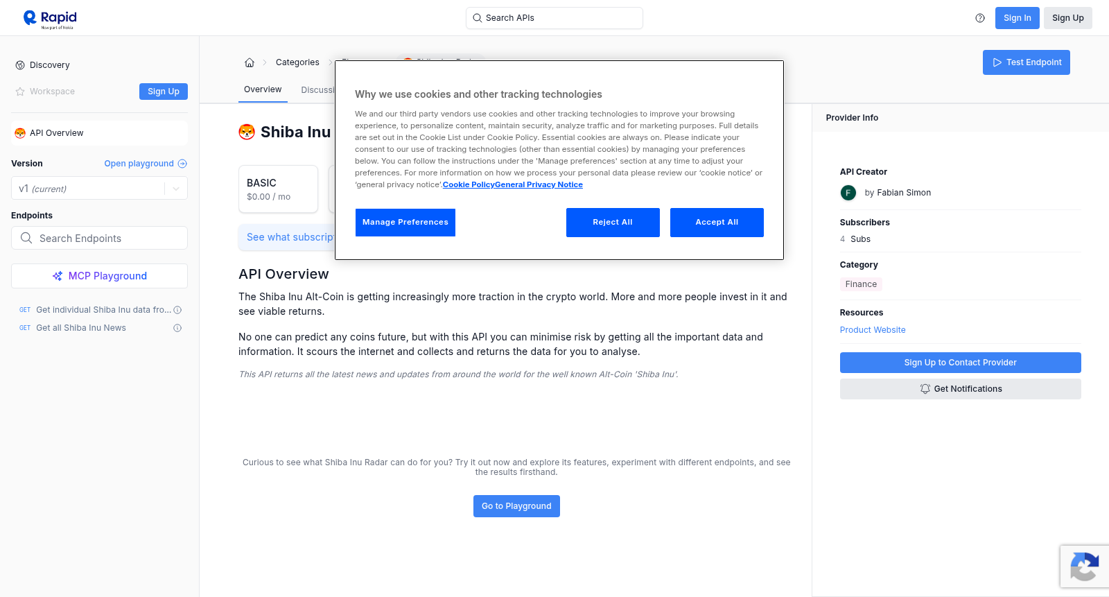
Task: Select the BASIC $0.00 plan card
Action: (x=278, y=189)
